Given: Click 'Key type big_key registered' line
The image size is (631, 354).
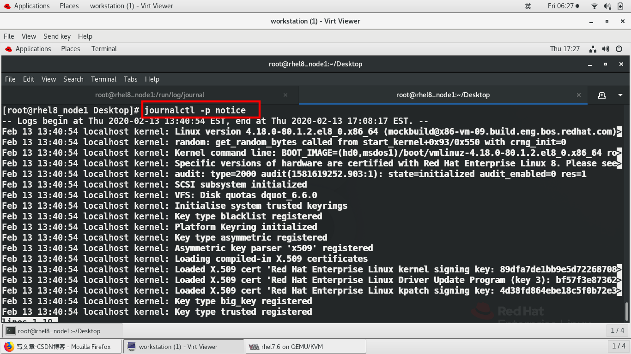Looking at the screenshot, I should [x=243, y=301].
